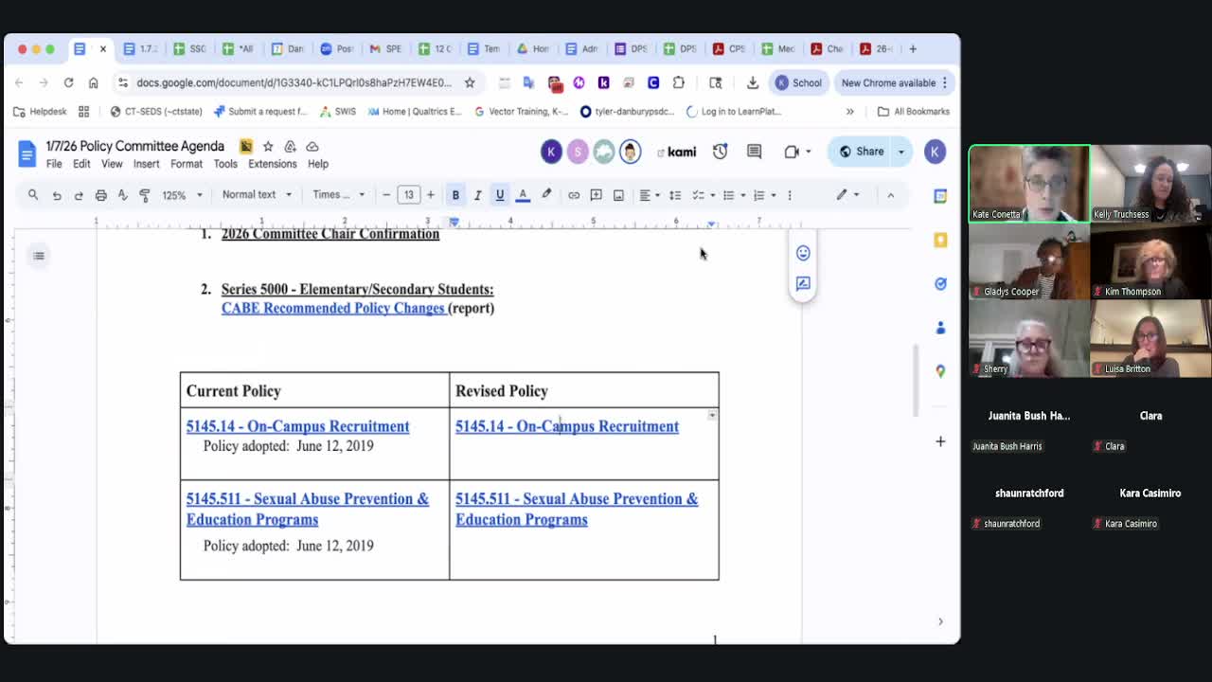Click the text color underlined A
1212x682 pixels.
[523, 195]
